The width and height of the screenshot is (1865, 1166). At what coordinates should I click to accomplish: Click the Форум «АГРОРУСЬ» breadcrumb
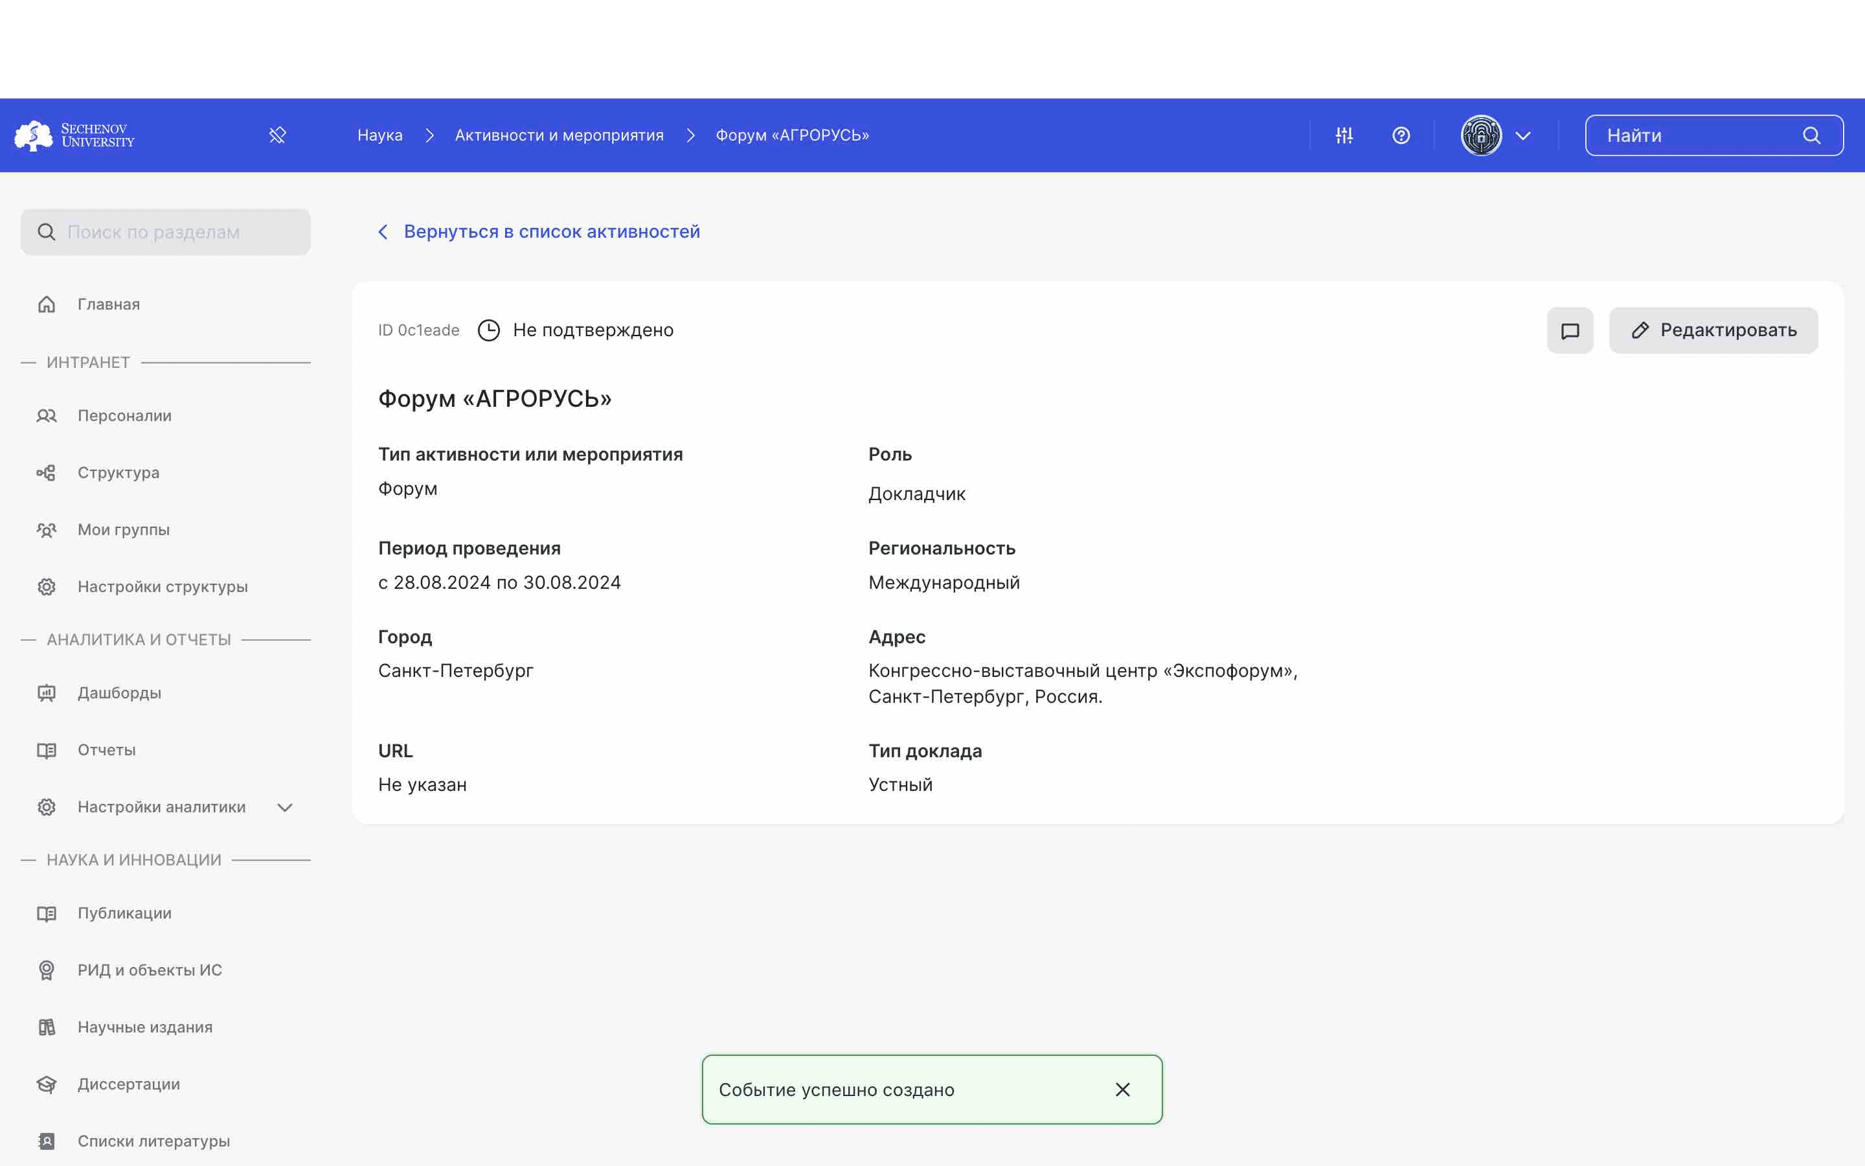(792, 136)
